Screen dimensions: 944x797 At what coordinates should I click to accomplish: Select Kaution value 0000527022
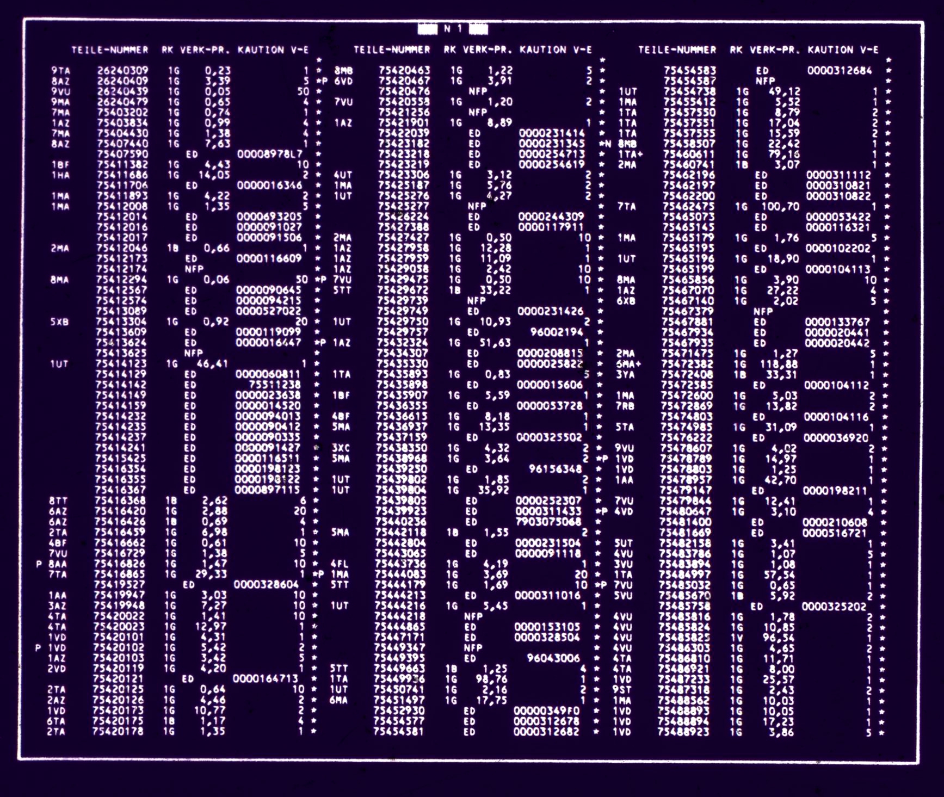pos(268,311)
